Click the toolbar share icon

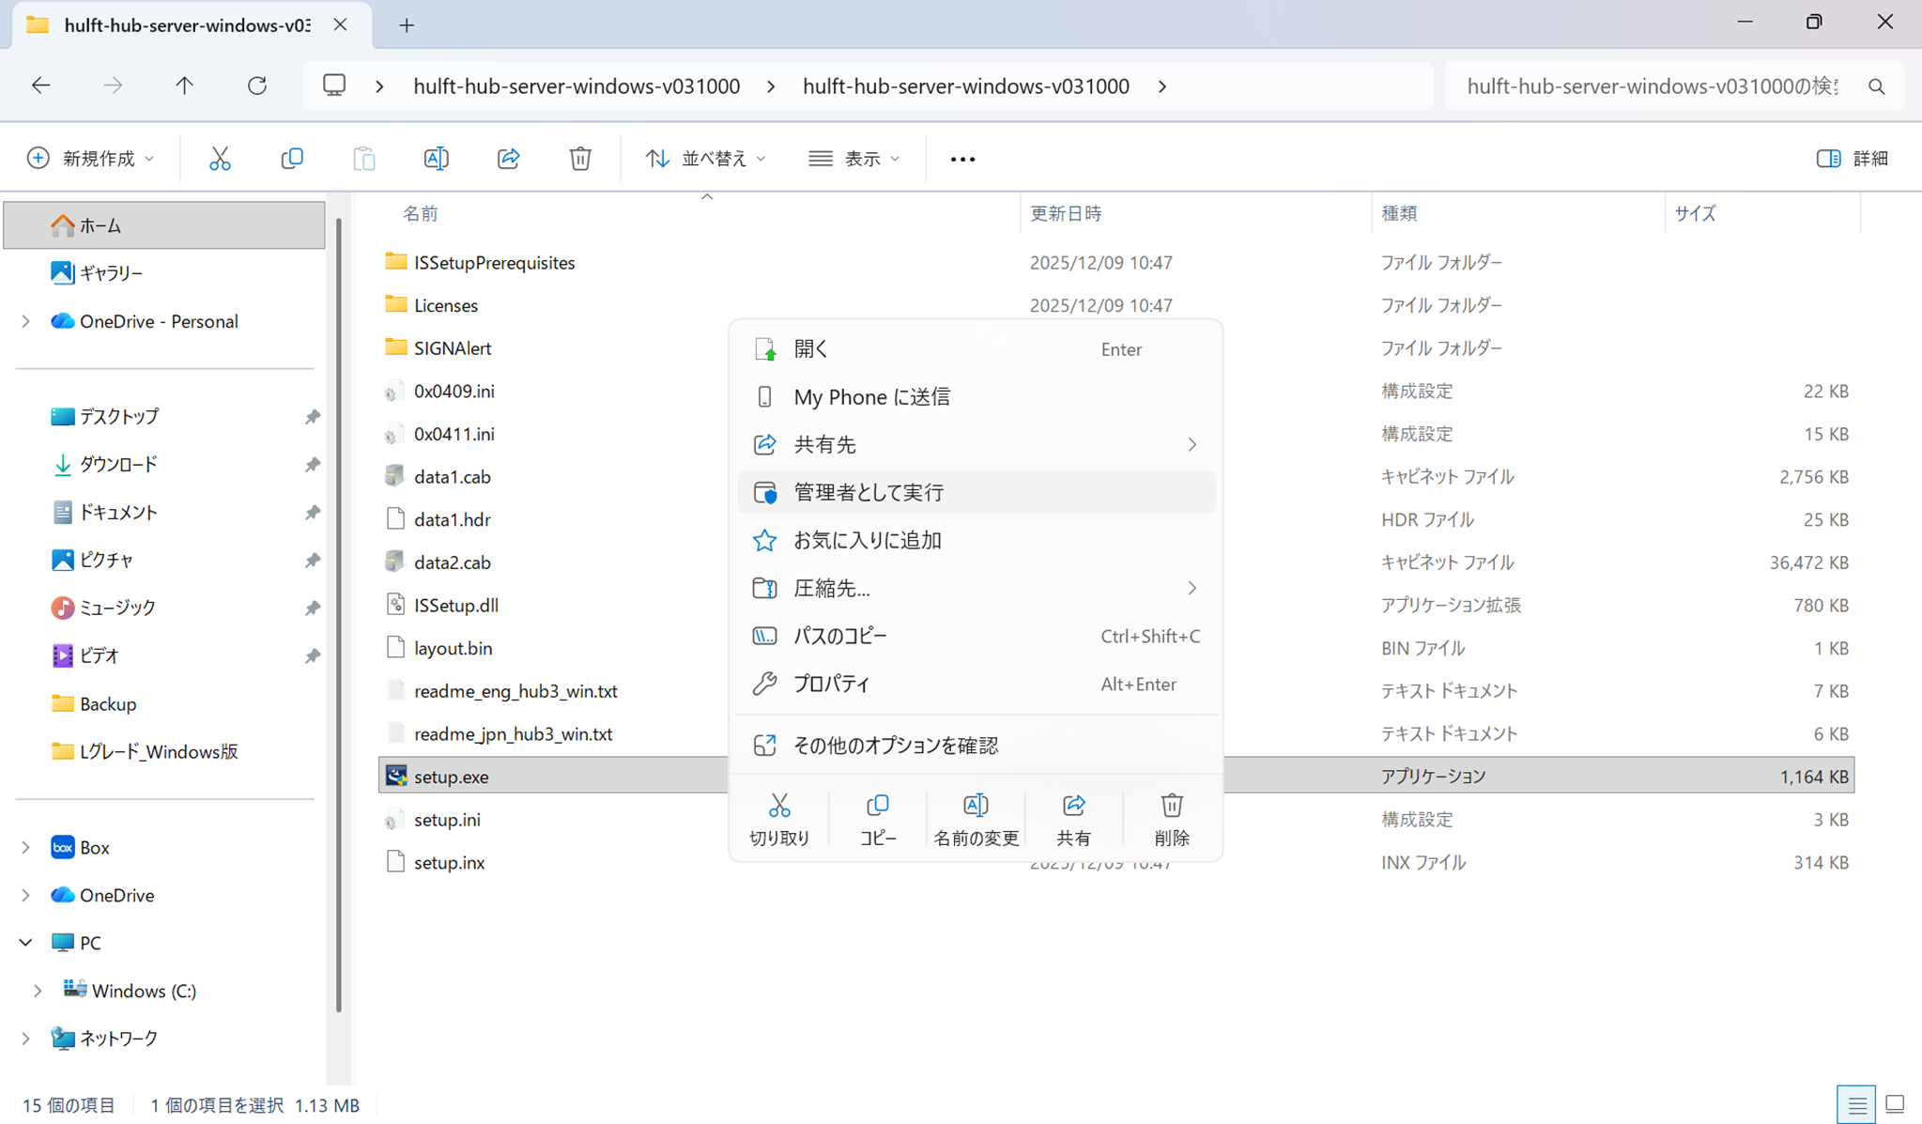pos(508,159)
